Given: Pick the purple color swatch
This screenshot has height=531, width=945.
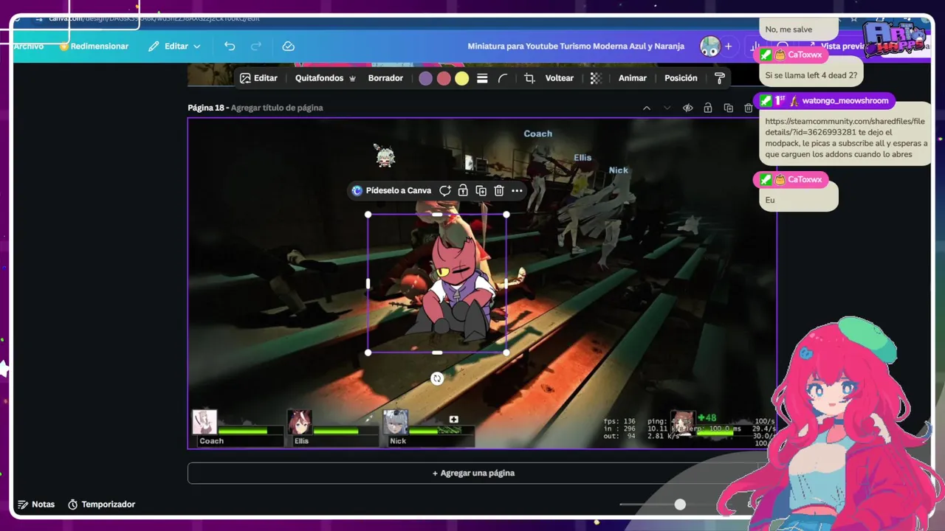Looking at the screenshot, I should (x=426, y=78).
